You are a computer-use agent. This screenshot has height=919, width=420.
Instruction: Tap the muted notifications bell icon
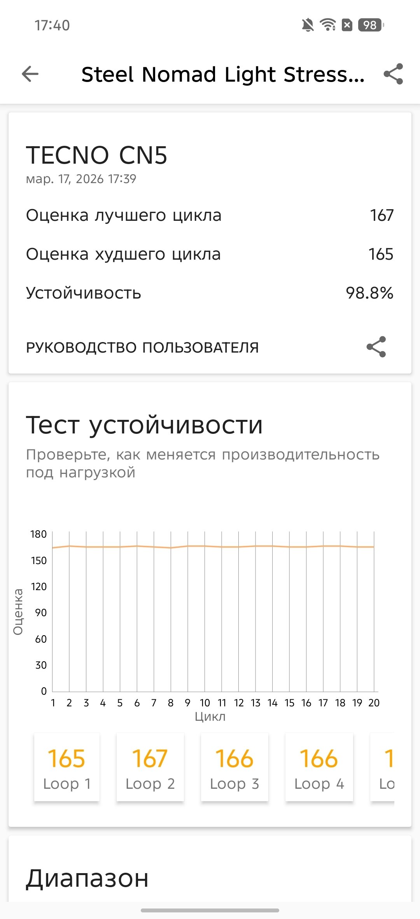point(308,25)
